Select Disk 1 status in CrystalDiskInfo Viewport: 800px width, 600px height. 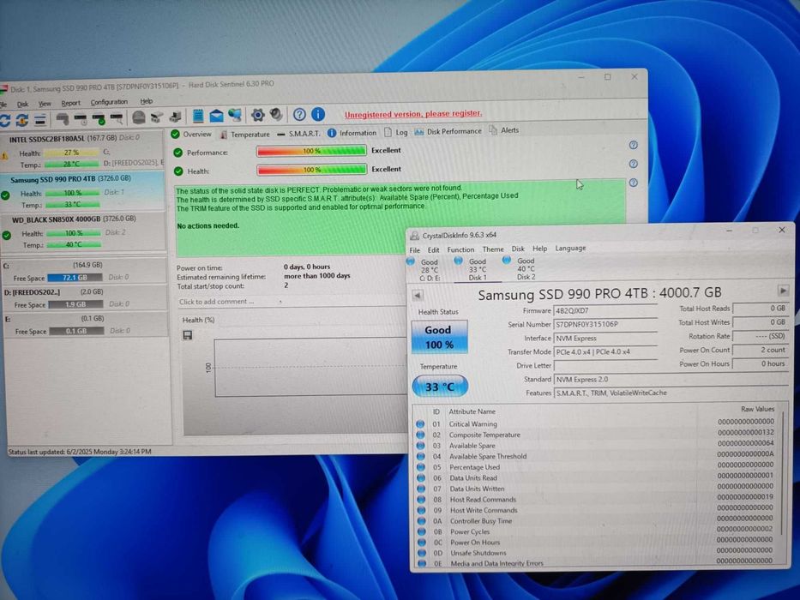(477, 269)
